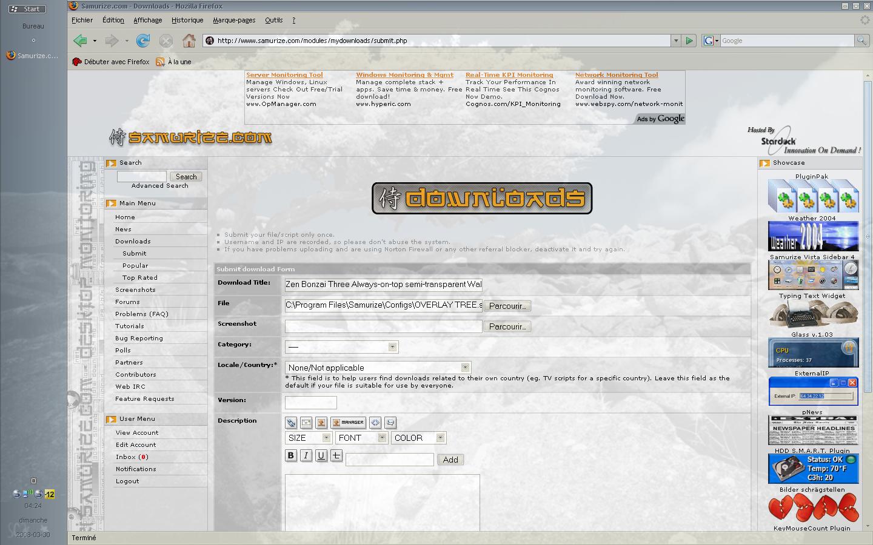Open the Screenshots menu link
This screenshot has width=873, height=545.
(x=135, y=289)
